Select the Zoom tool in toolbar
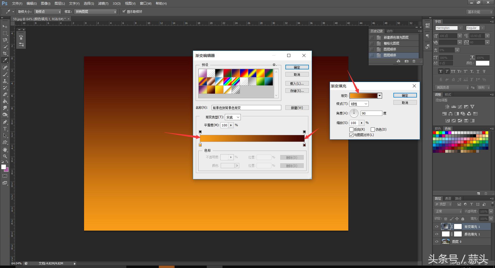The width and height of the screenshot is (495, 268). 5,156
